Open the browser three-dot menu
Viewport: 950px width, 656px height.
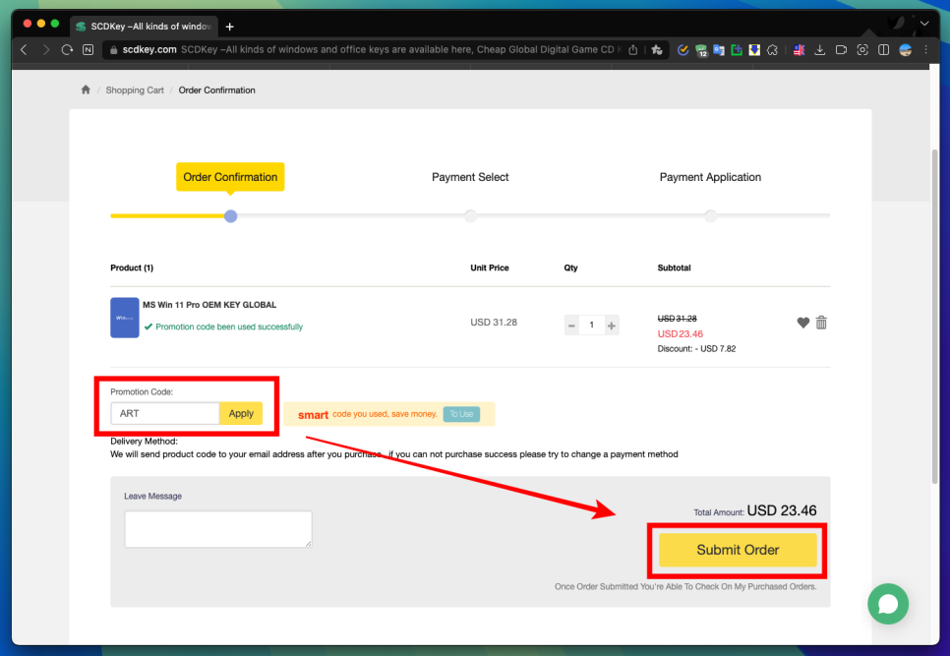coord(925,50)
